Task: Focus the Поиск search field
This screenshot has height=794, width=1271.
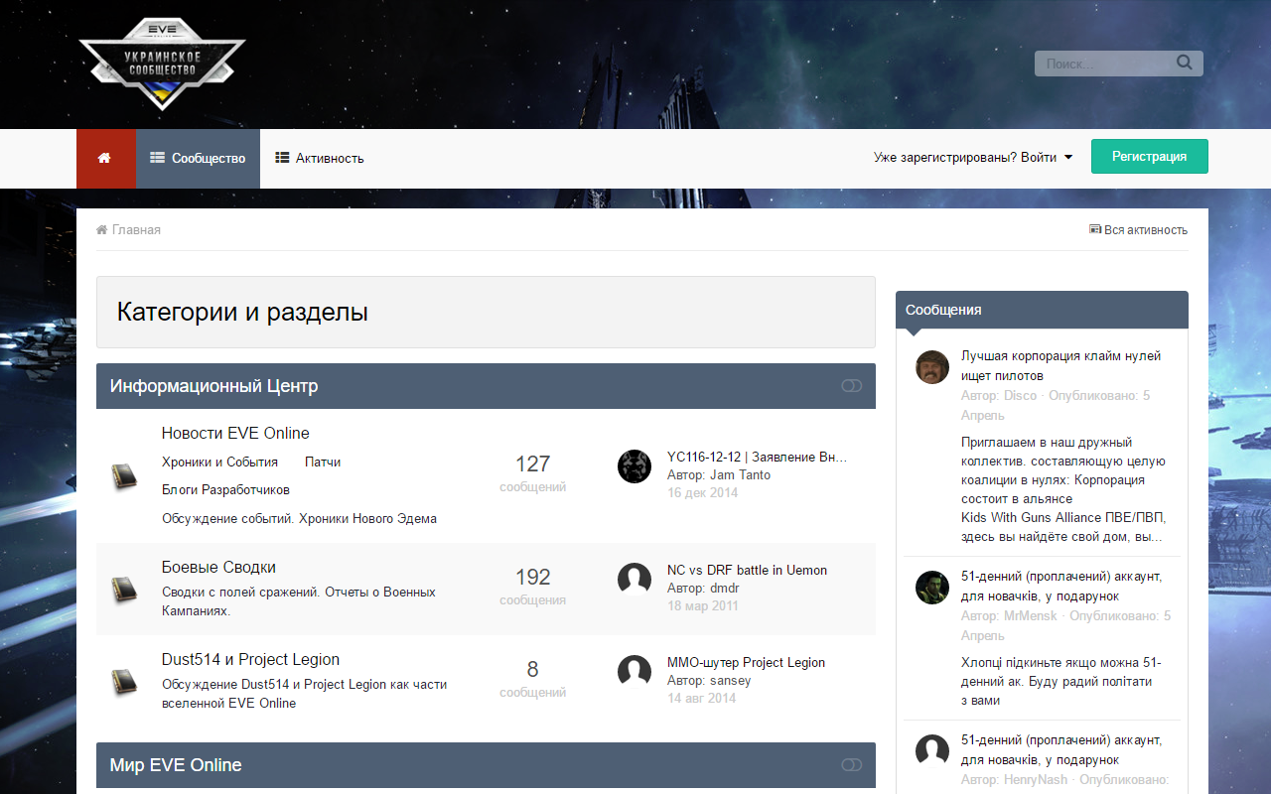Action: (1104, 64)
